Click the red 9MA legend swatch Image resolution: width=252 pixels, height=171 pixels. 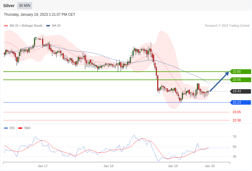[20, 128]
